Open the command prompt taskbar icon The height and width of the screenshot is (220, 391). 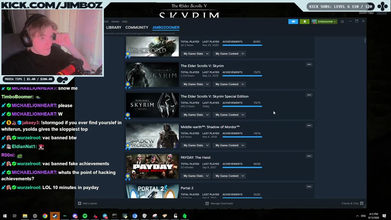115,216
